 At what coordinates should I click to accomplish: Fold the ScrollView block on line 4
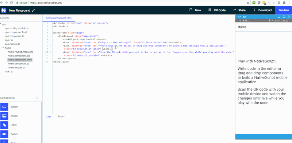tap(50, 33)
